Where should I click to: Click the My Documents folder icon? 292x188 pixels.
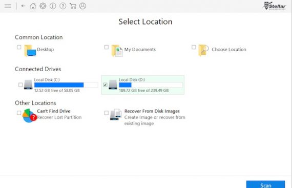click(117, 50)
